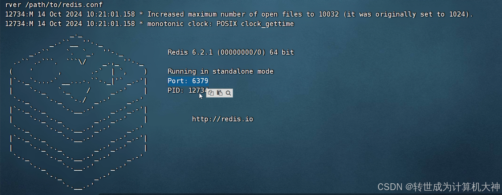Image resolution: width=502 pixels, height=195 pixels.
Task: Click the search magnifier icon in the popup
Action: [228, 93]
